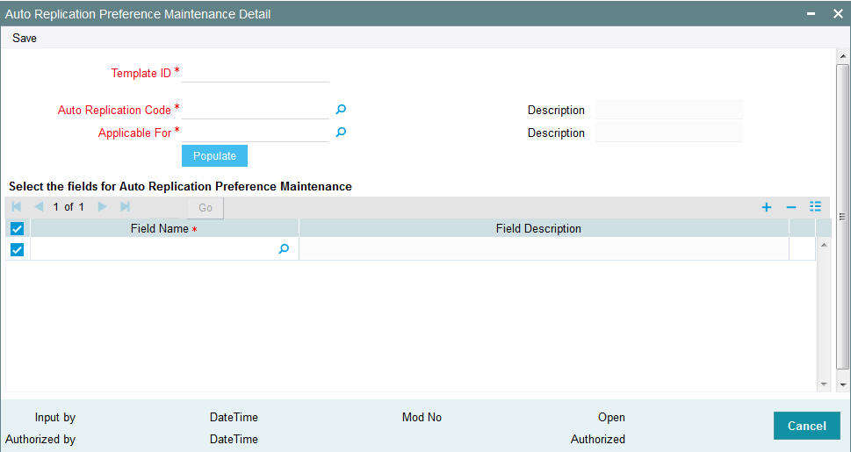Click the 'Input by' label
This screenshot has height=452, width=851.
tap(54, 417)
